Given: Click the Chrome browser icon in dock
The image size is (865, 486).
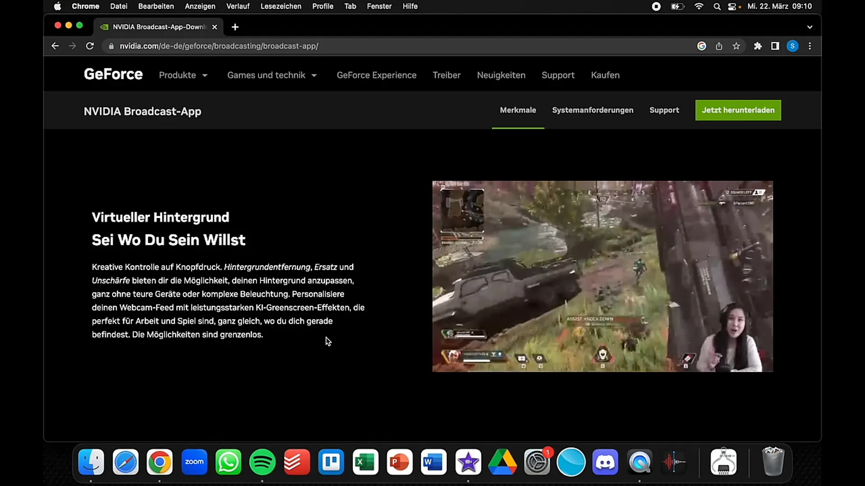Looking at the screenshot, I should (x=160, y=462).
